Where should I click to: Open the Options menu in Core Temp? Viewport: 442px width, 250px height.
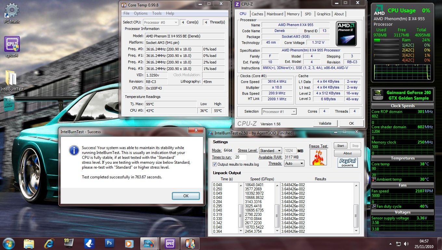pos(141,13)
